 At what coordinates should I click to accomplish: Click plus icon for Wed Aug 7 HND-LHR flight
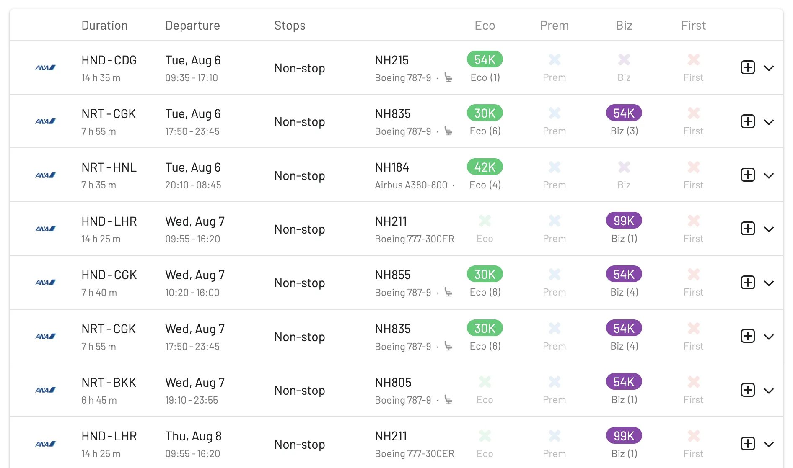748,229
